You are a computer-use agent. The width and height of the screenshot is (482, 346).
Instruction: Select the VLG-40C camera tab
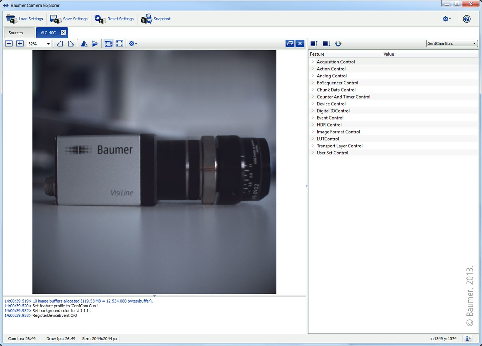(48, 33)
